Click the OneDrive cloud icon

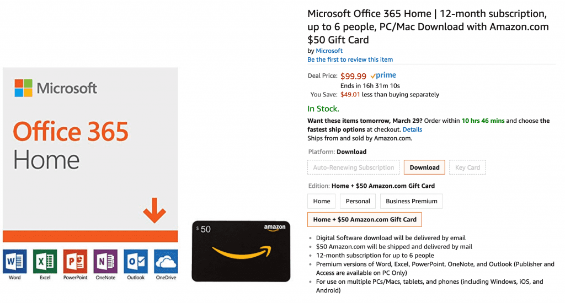(x=166, y=261)
